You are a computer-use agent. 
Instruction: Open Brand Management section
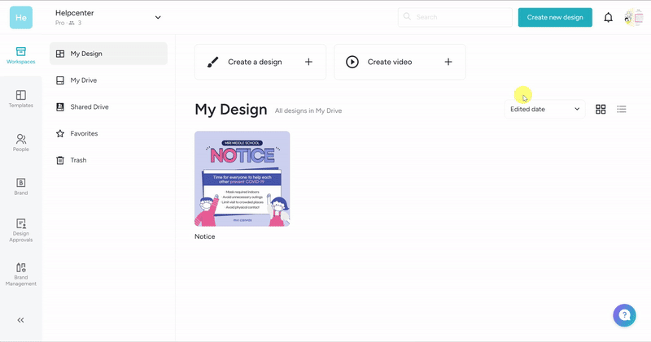pos(20,274)
